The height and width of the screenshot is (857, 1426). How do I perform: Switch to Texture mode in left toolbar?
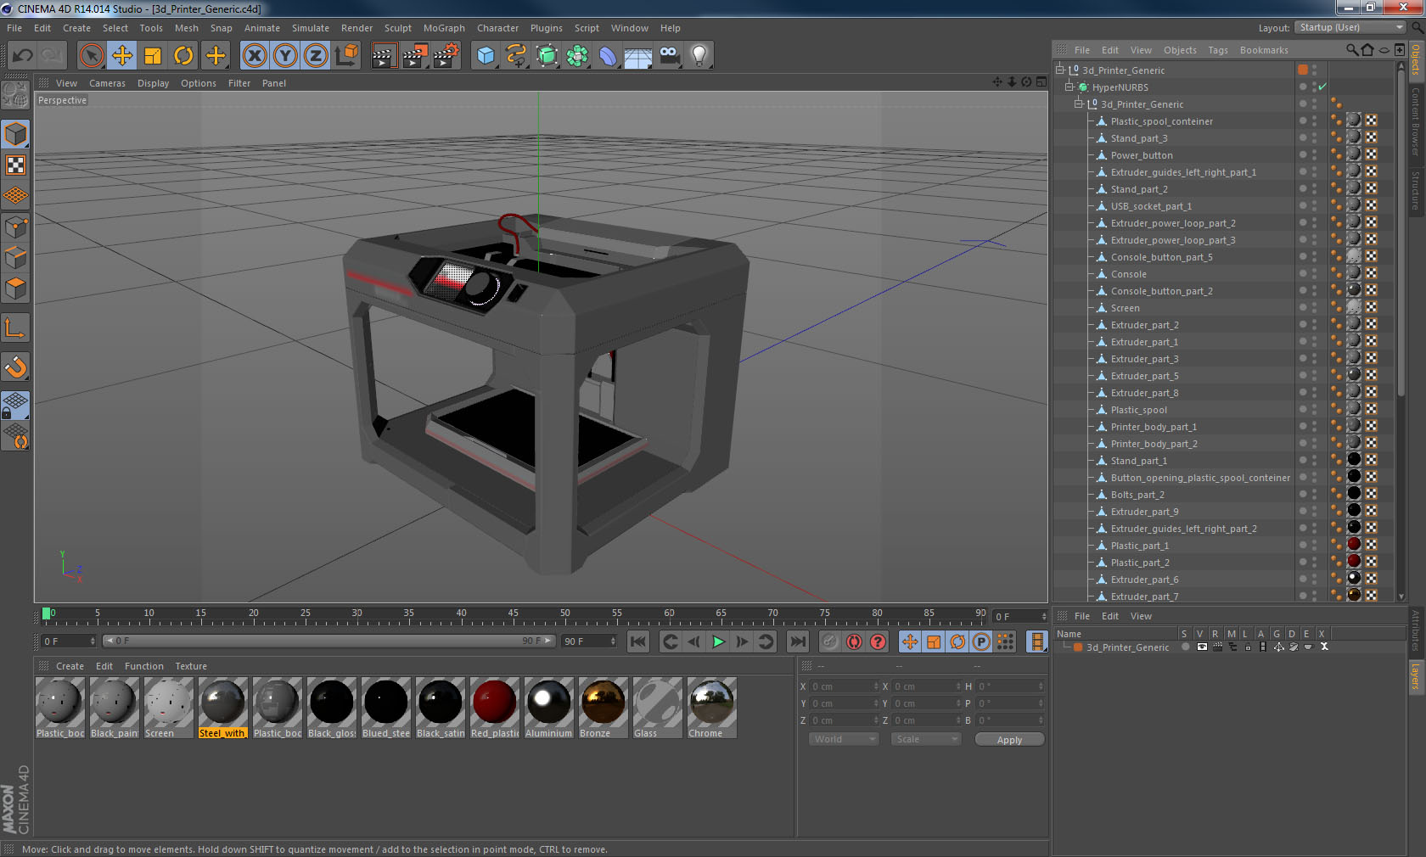tap(15, 165)
